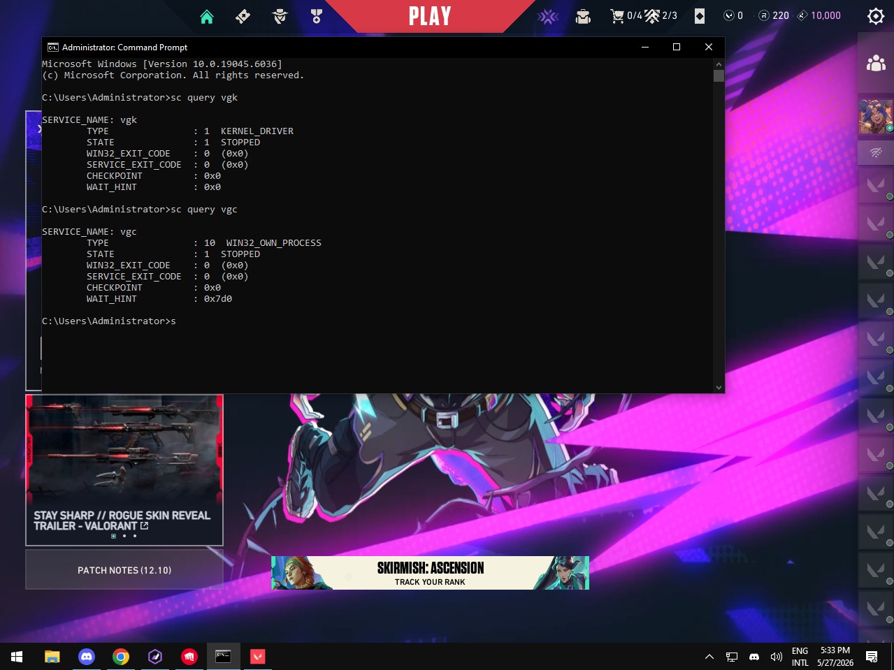894x670 pixels.
Task: Open the Store cart showing 0/4
Action: [x=626, y=15]
